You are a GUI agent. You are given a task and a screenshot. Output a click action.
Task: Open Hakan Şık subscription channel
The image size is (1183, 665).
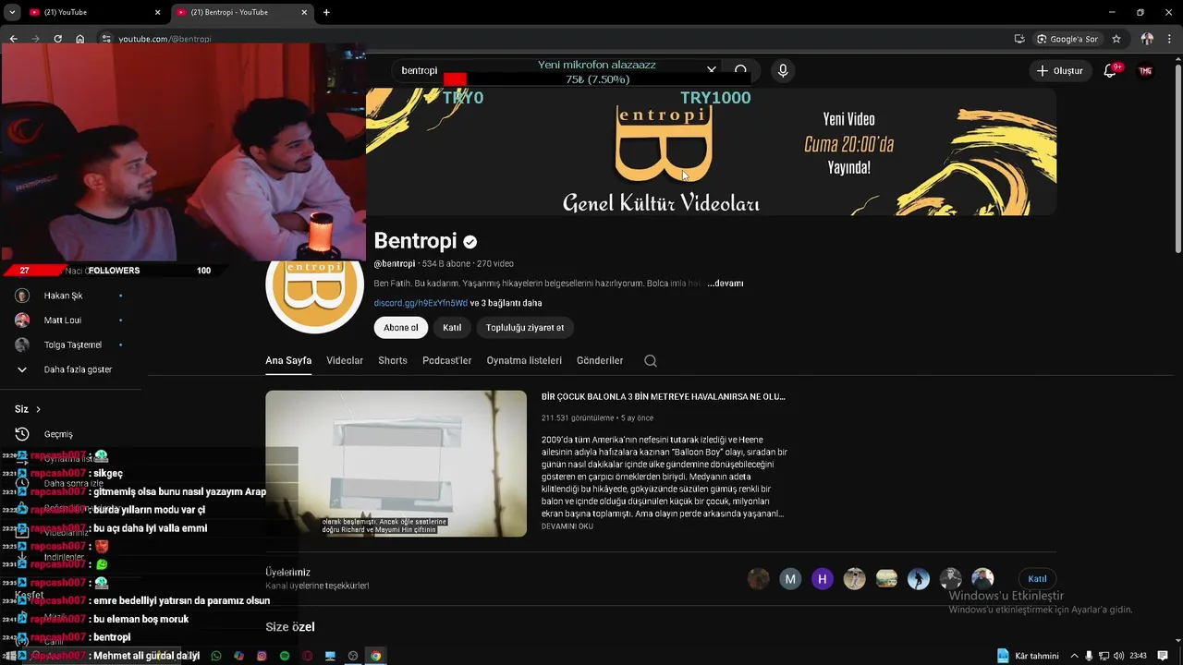[x=63, y=296]
